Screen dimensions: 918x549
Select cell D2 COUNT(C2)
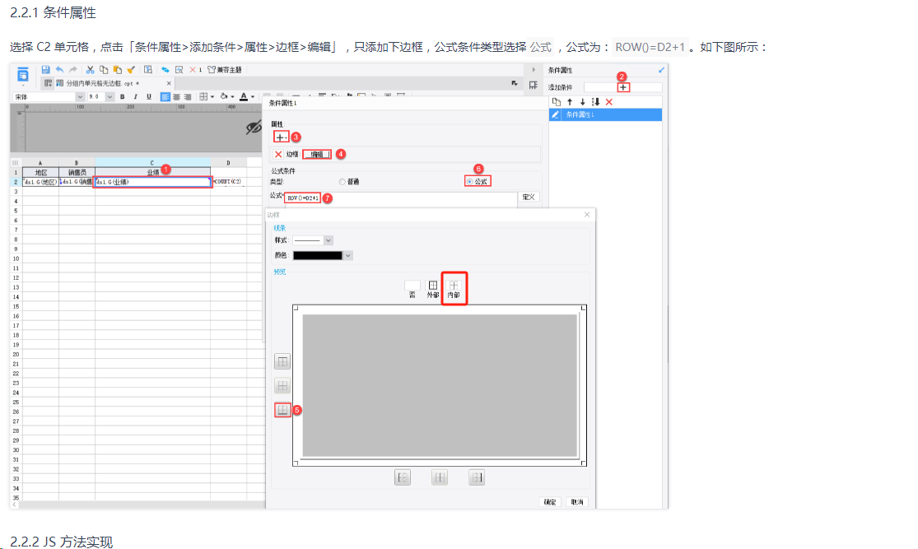pos(229,182)
